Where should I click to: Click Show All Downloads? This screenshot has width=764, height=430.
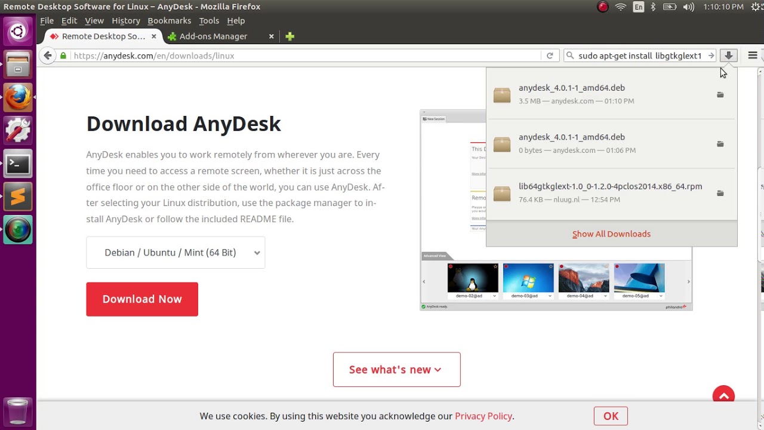[x=611, y=234]
